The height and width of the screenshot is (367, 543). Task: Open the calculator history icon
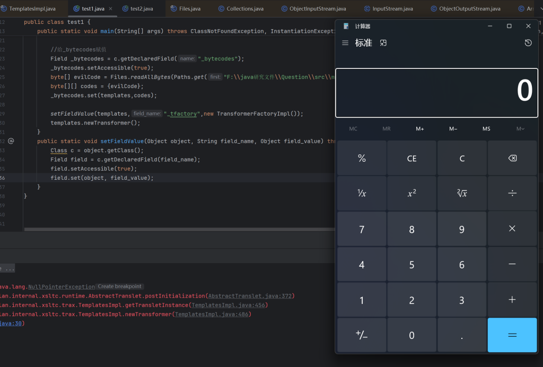point(528,43)
